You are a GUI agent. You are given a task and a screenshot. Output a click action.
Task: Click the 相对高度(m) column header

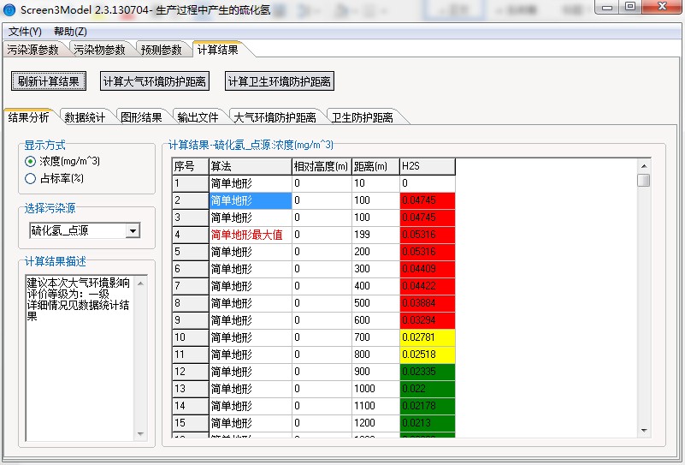click(x=322, y=166)
